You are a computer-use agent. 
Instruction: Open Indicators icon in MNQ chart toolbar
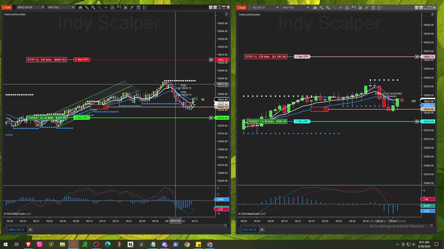132,7
